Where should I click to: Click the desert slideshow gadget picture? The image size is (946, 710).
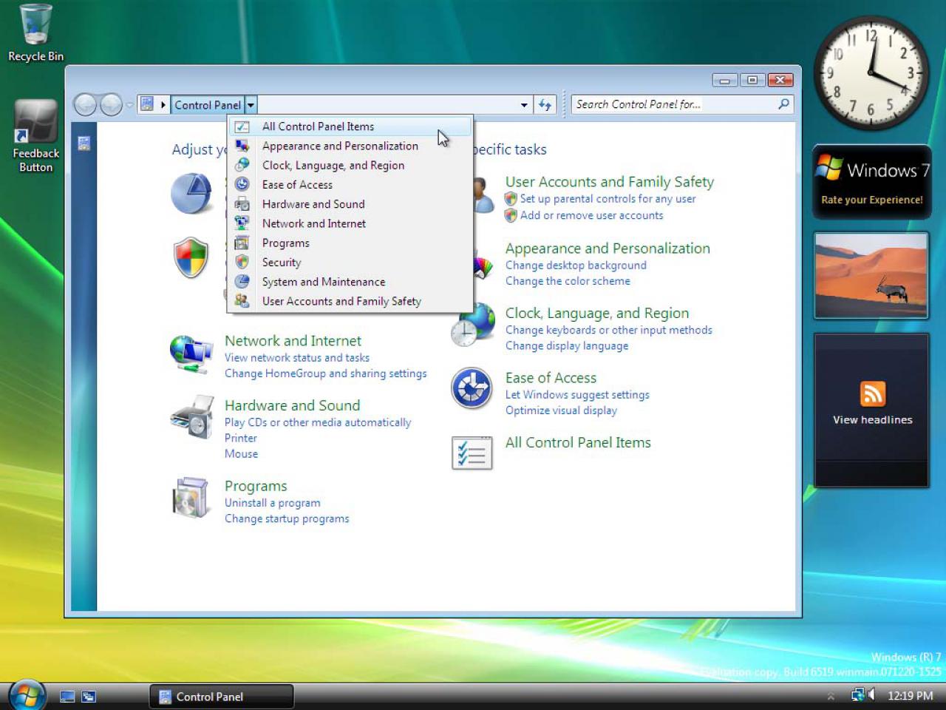pos(871,275)
